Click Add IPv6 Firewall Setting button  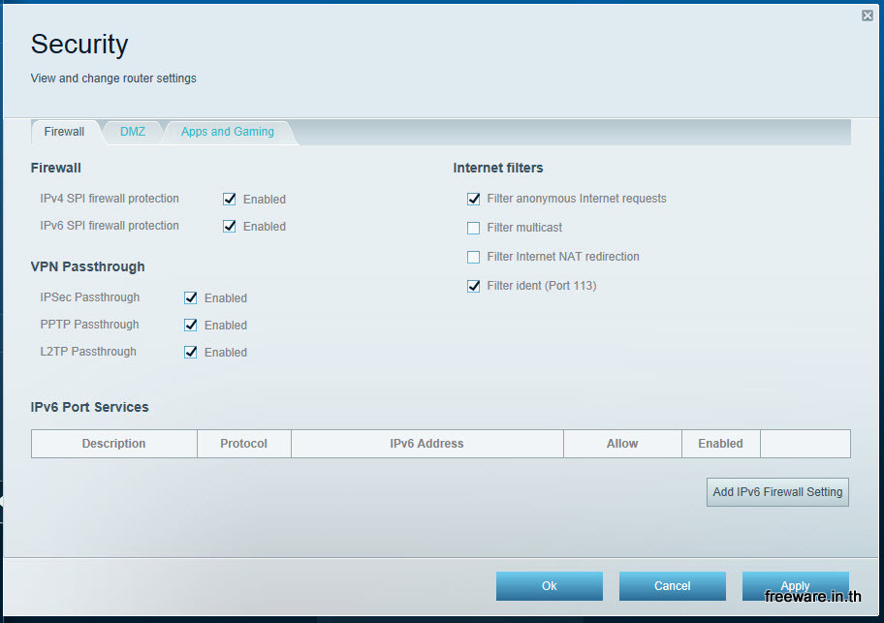(777, 492)
